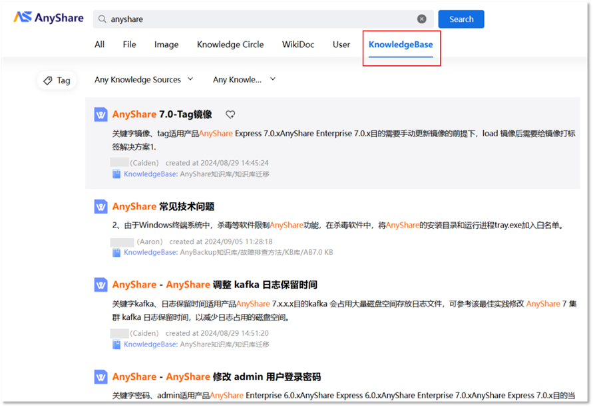
Task: Click the snippet mentioning tray.exe加入白名单
Action: 339,225
